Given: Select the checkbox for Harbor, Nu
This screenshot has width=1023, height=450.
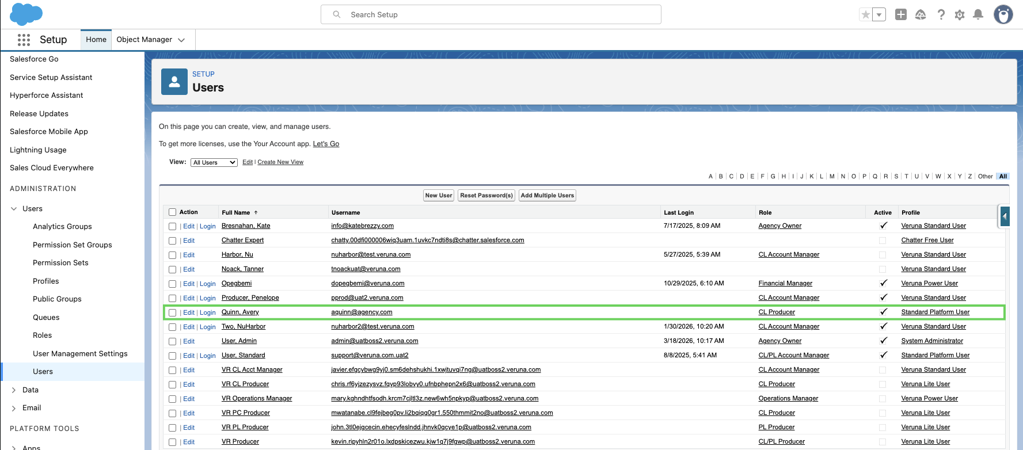Looking at the screenshot, I should click(172, 255).
